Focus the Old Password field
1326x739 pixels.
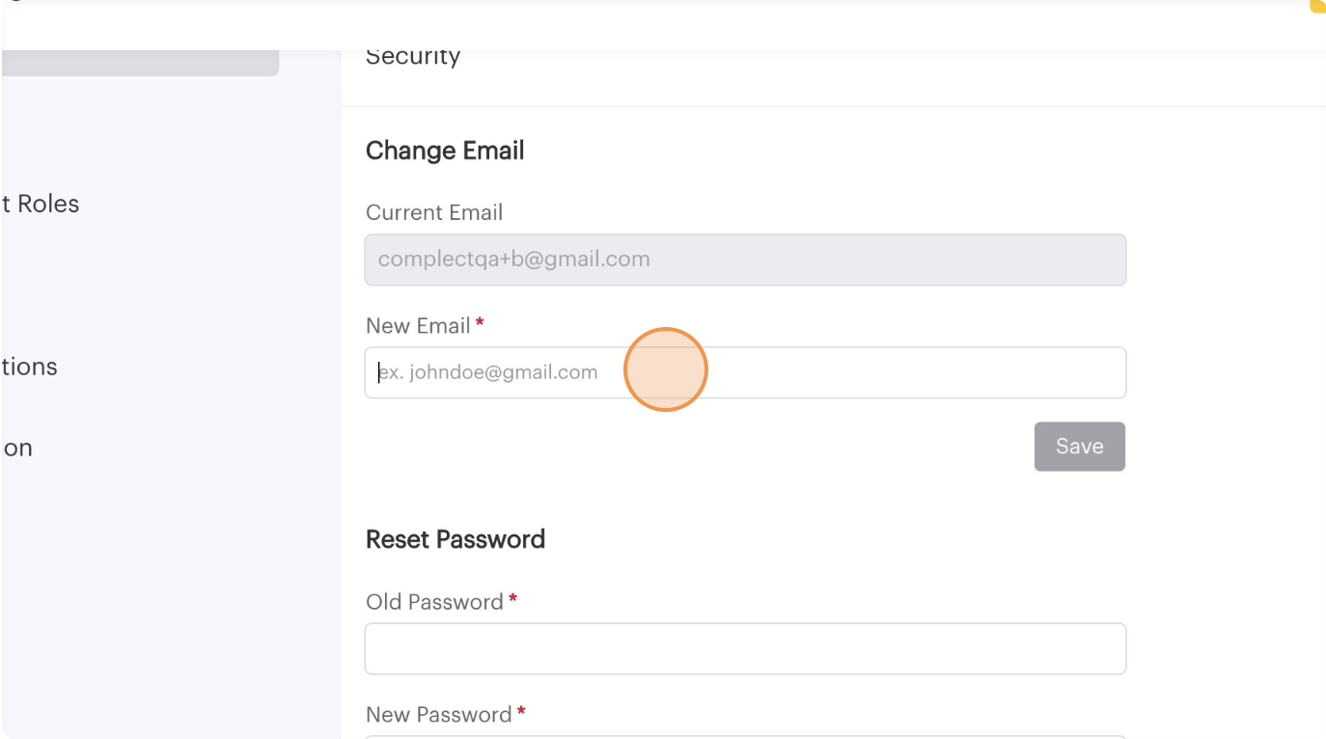pyautogui.click(x=744, y=648)
